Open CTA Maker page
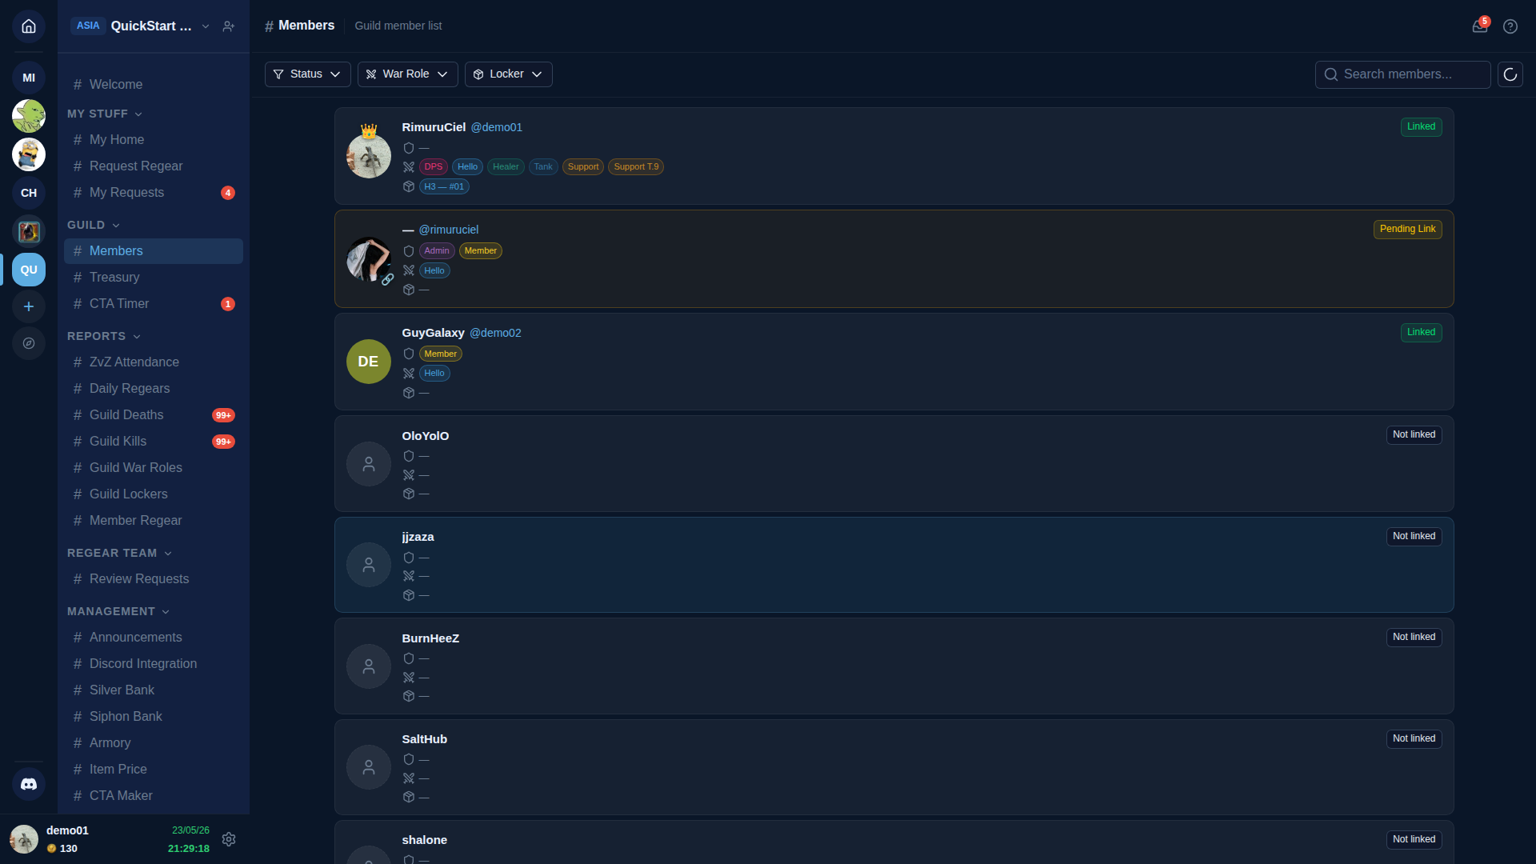Screen dimensions: 1536x864 click(154, 796)
